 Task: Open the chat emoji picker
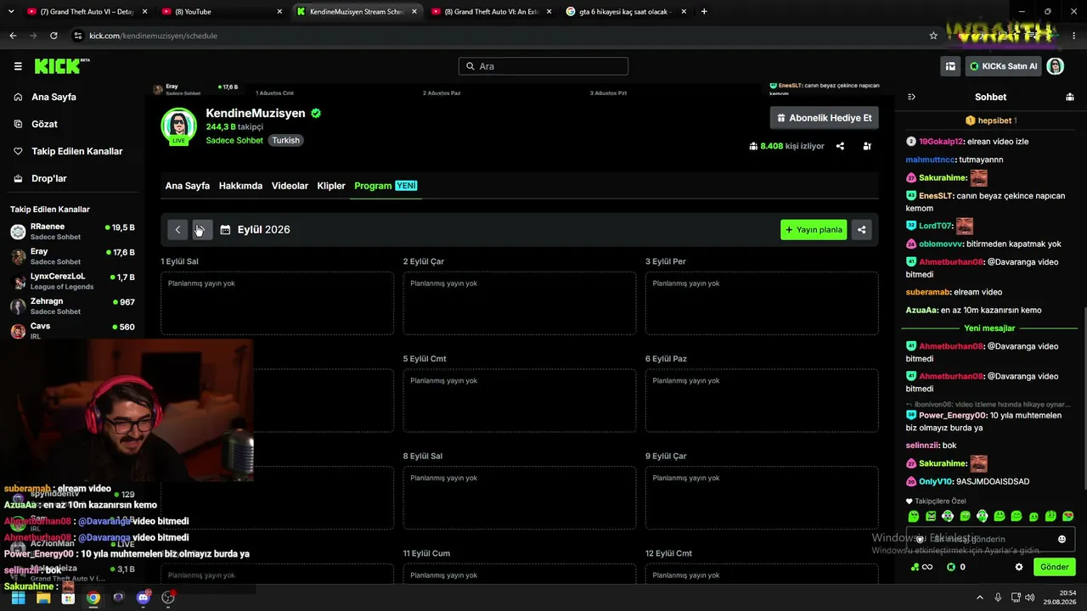1062,539
